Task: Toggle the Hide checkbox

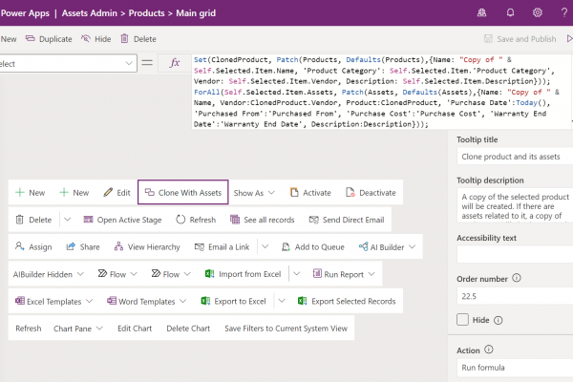Action: (x=462, y=320)
